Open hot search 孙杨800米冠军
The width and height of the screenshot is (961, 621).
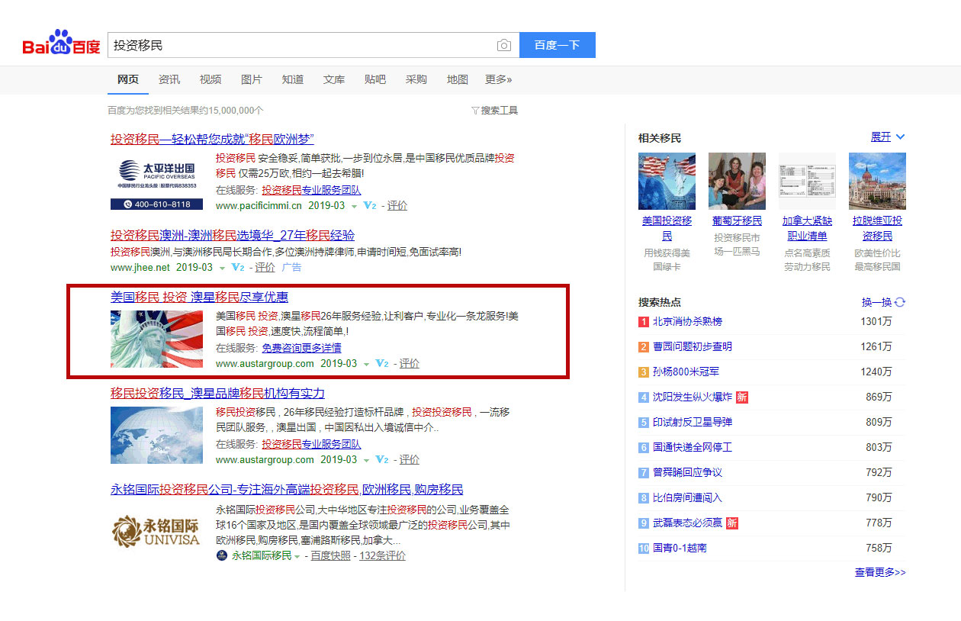point(686,372)
